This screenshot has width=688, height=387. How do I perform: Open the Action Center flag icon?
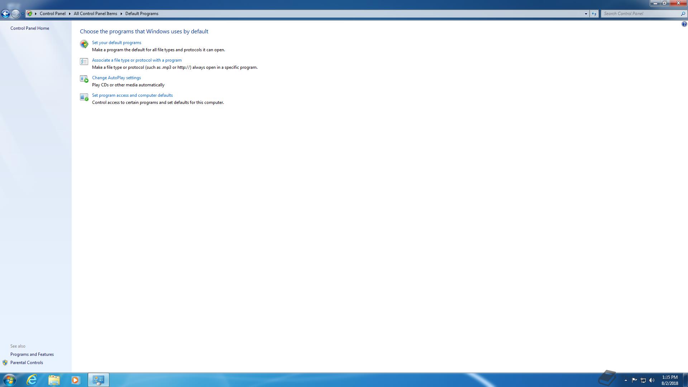click(634, 380)
